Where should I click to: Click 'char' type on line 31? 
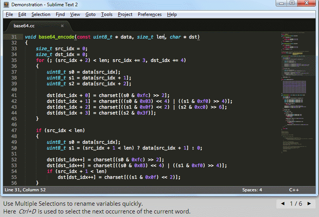175,37
